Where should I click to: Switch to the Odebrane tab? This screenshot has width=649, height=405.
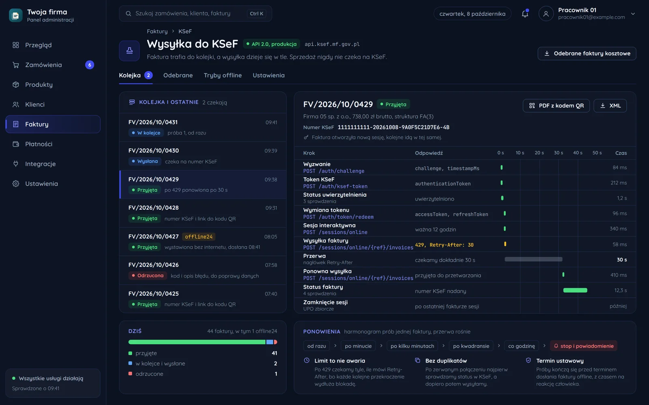pyautogui.click(x=178, y=75)
